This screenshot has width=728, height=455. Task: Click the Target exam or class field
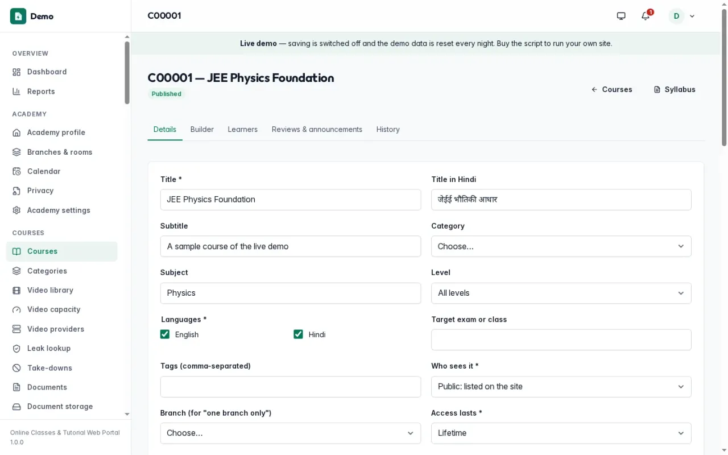point(561,340)
